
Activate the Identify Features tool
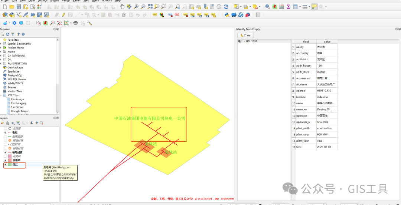pos(267,7)
